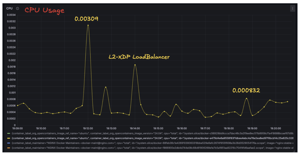Click the peak data point at 19:14:00
Image resolution: width=300 pixels, height=155 pixels.
pos(135,65)
